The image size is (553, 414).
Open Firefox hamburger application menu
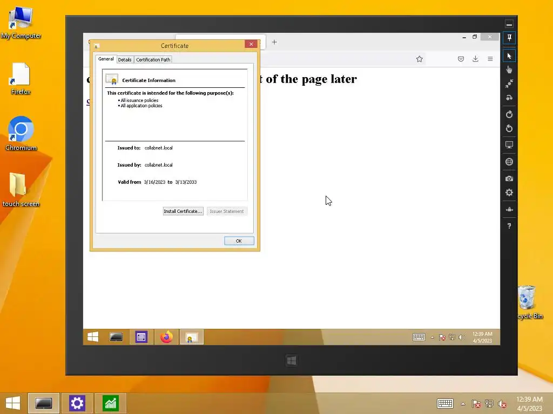point(490,59)
